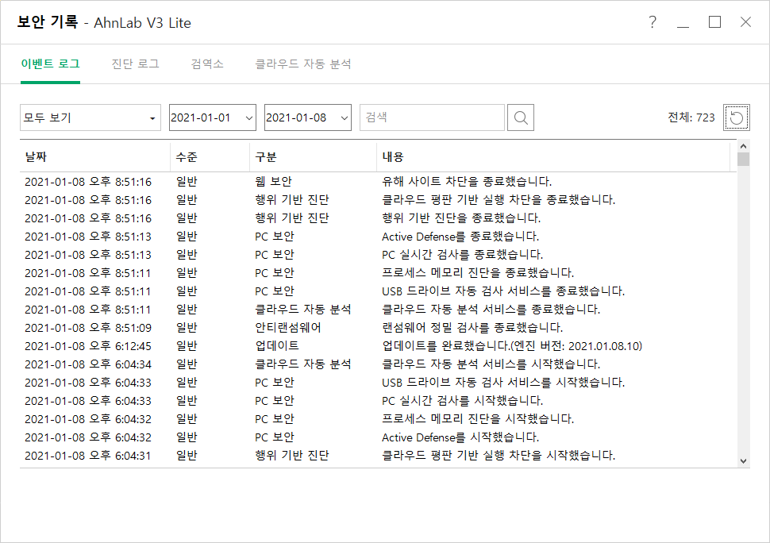Sort by the 날짜 column header
The width and height of the screenshot is (770, 543).
94,156
